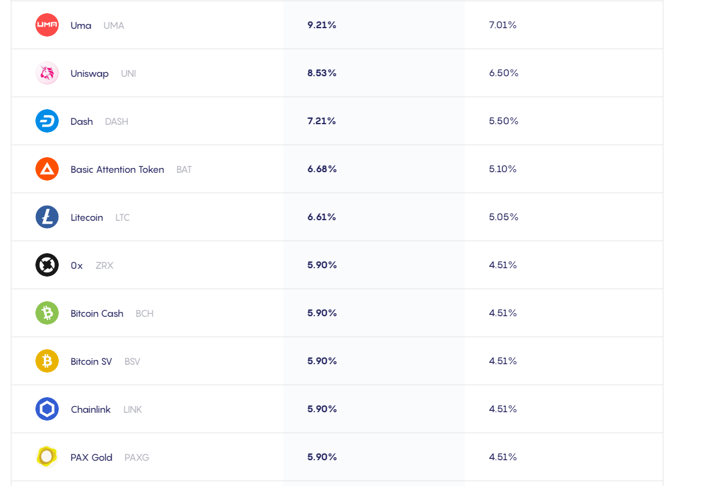
Task: Click the red Uma coin icon
Action: 47,25
